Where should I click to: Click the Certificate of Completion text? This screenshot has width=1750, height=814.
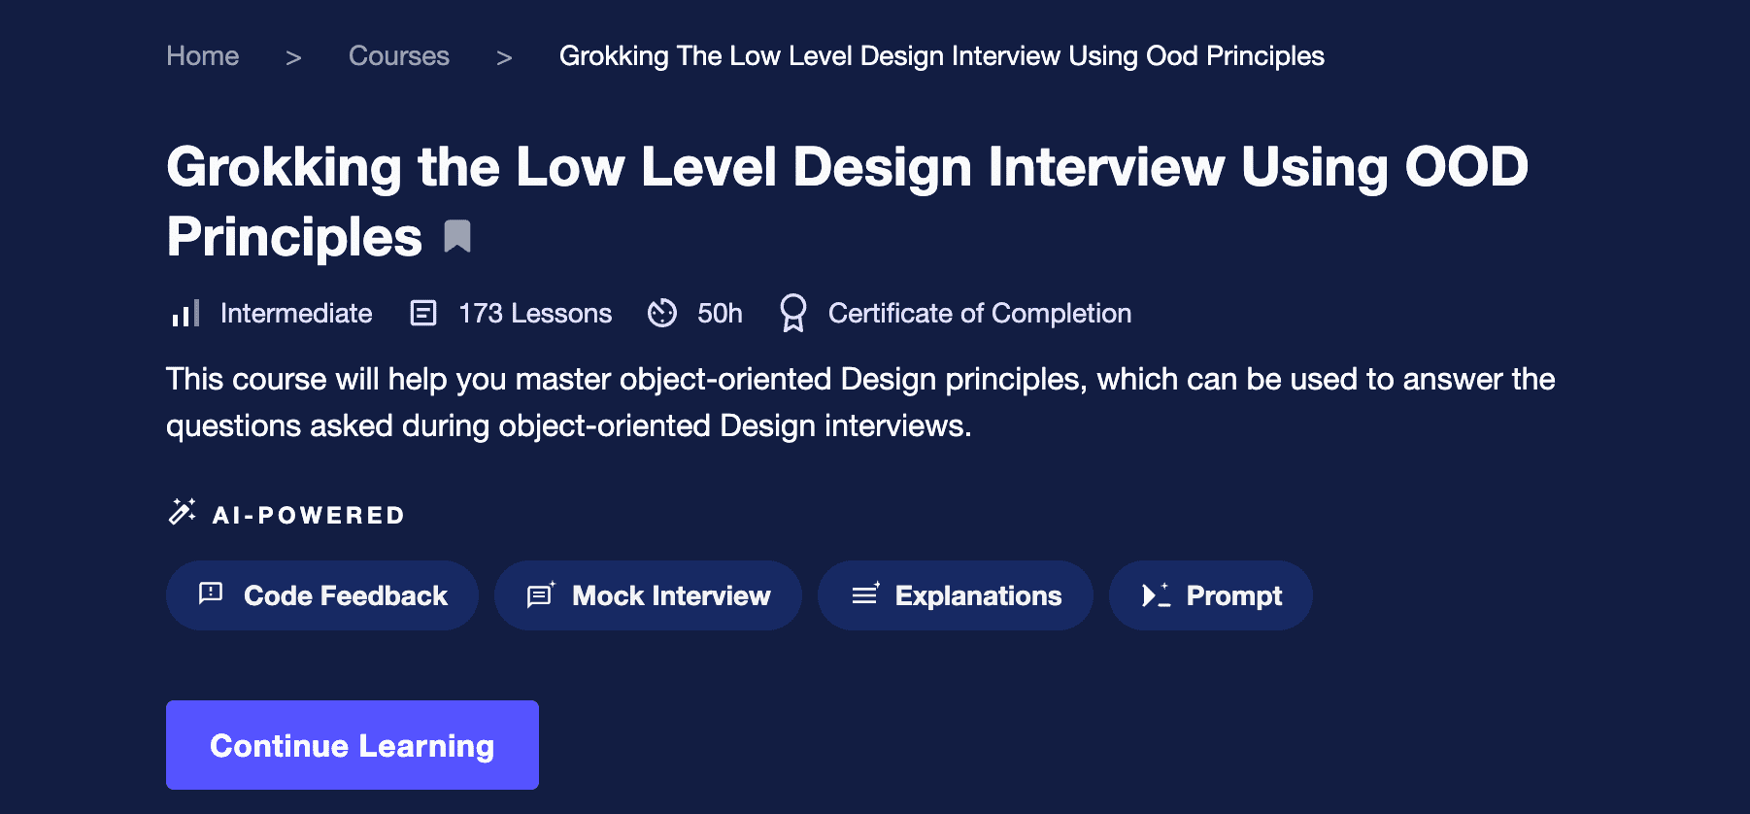click(x=979, y=313)
